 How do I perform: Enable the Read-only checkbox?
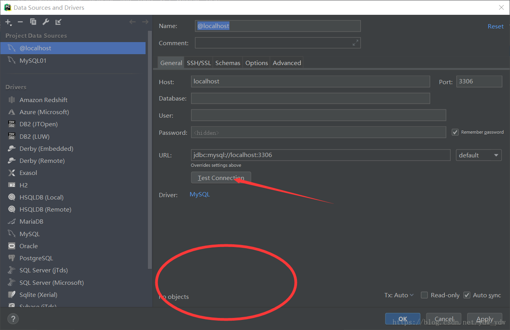(x=424, y=295)
